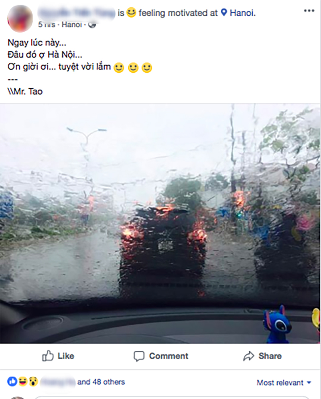Expand the Most relevant comment sorting dropdown
The height and width of the screenshot is (399, 321).
pyautogui.click(x=284, y=383)
